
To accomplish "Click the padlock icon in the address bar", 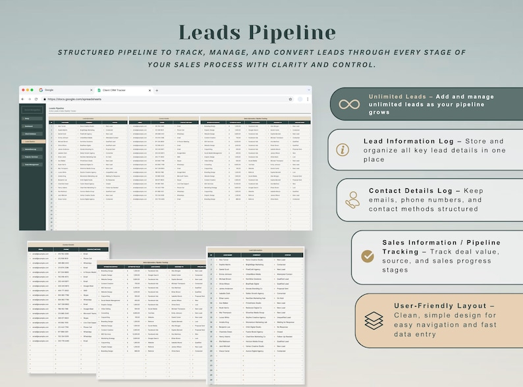I will point(44,99).
